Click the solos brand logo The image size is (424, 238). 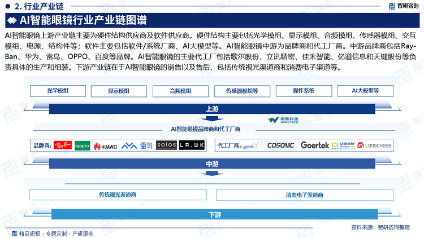pyautogui.click(x=167, y=145)
